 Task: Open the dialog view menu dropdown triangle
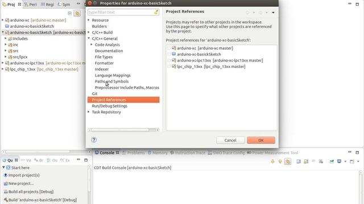(x=273, y=12)
